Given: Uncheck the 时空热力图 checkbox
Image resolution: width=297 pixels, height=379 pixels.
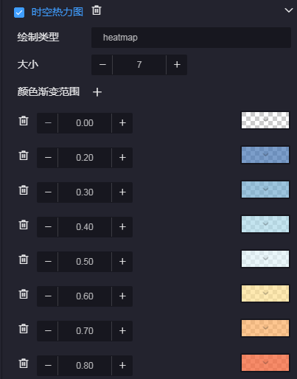Looking at the screenshot, I should coord(19,13).
